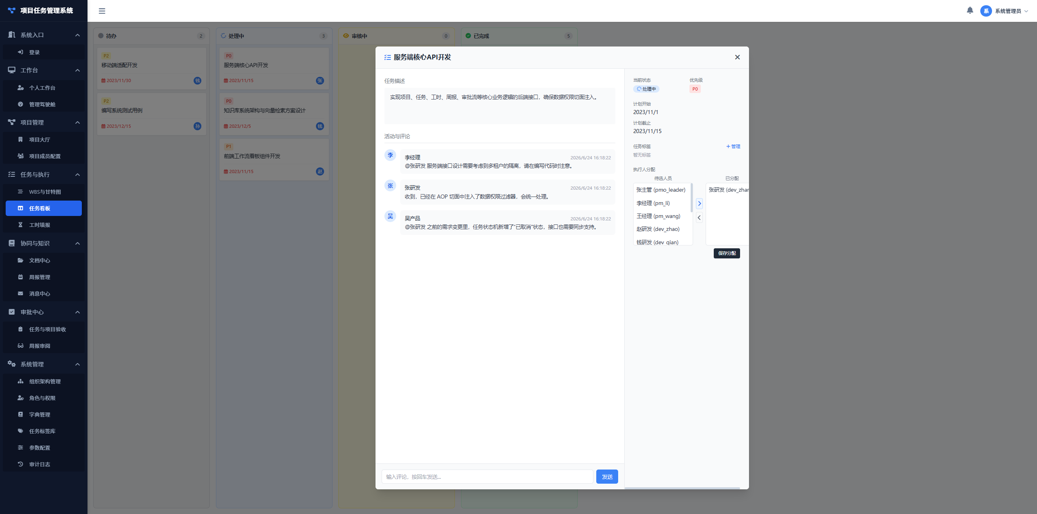Screen dimensions: 1037x514
Task: Click the 发送 comment button
Action: pos(607,477)
